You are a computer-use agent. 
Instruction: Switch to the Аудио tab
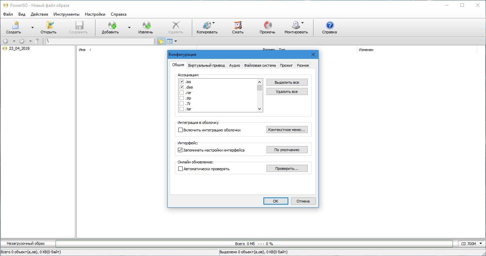tap(234, 65)
